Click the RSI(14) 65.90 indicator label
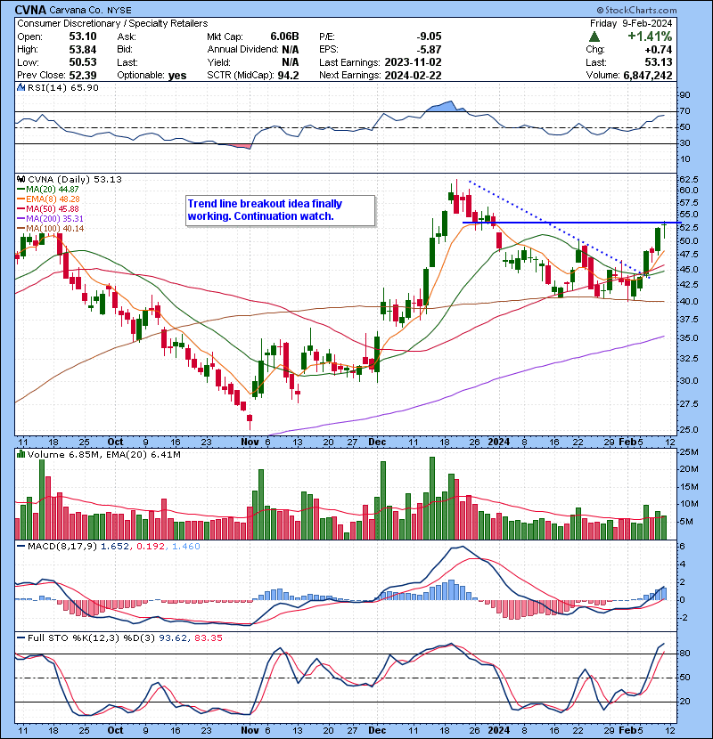The image size is (713, 739). [63, 87]
